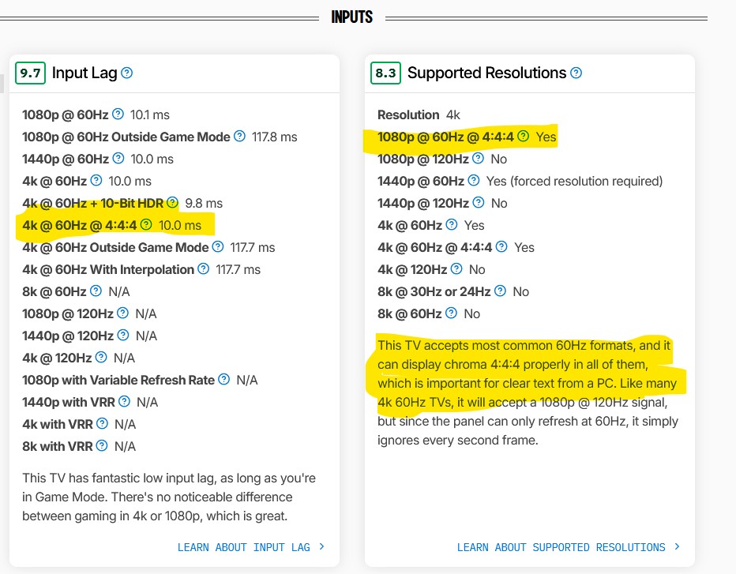Image resolution: width=736 pixels, height=574 pixels.
Task: Click help icon next to 1080p with Variable Refresh Rate
Action: point(224,380)
